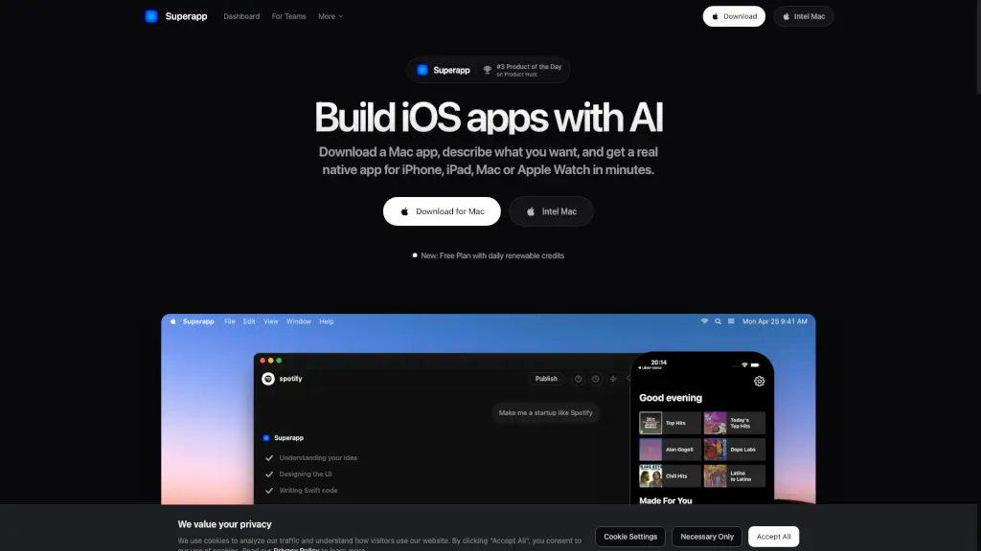Open the Window menu in the mockup
The image size is (981, 551).
[x=299, y=321]
